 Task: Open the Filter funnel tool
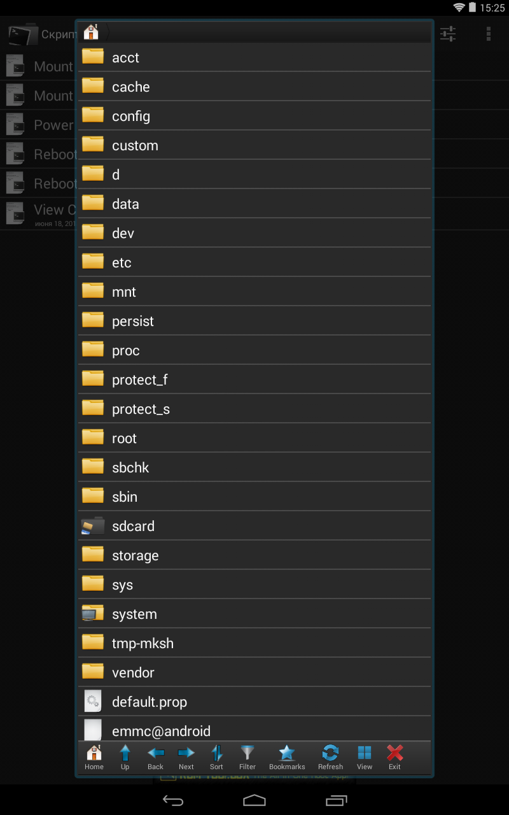click(x=248, y=757)
